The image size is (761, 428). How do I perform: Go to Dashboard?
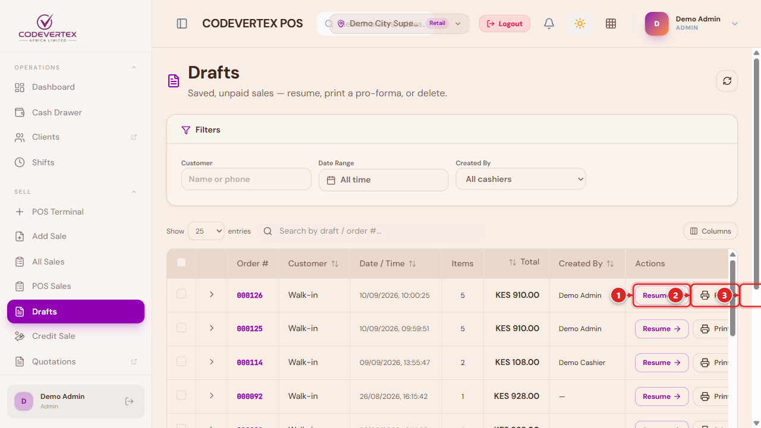(x=76, y=87)
